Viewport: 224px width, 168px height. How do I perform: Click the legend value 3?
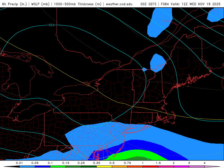point(189,163)
